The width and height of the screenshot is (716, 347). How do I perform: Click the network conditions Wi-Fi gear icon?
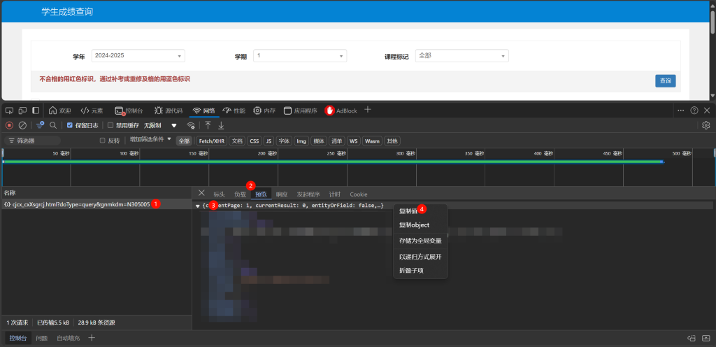(x=191, y=125)
